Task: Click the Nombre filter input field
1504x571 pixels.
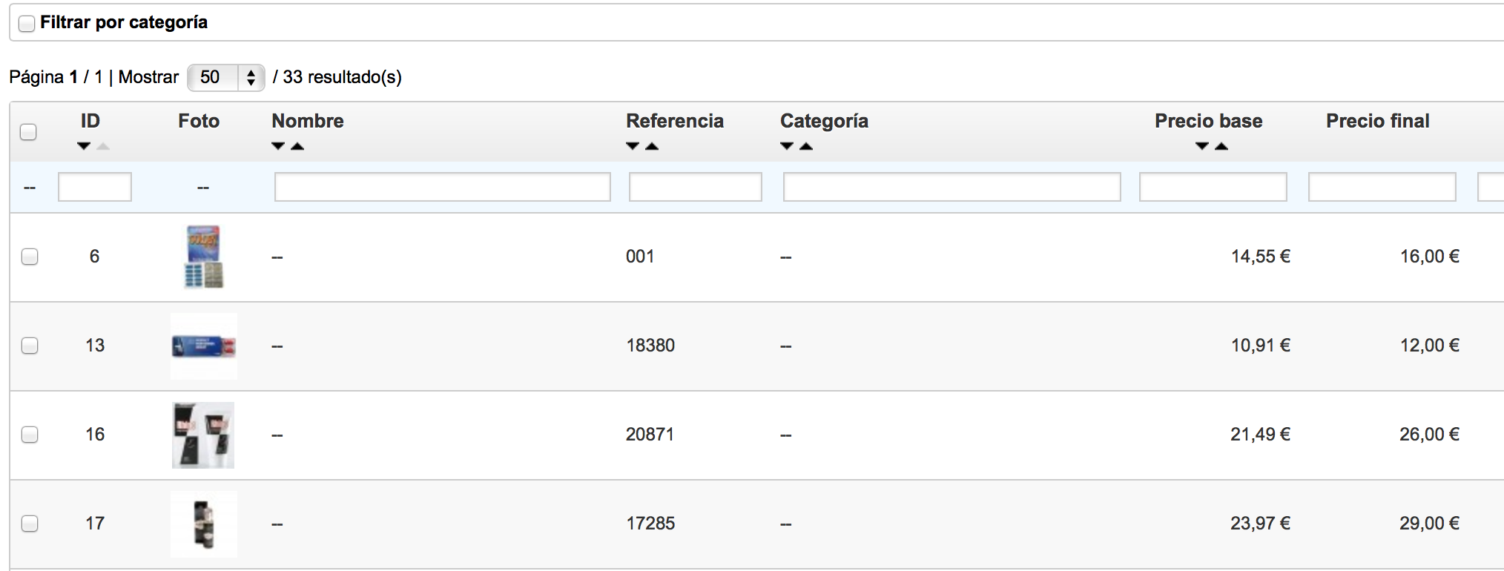Action: 442,187
